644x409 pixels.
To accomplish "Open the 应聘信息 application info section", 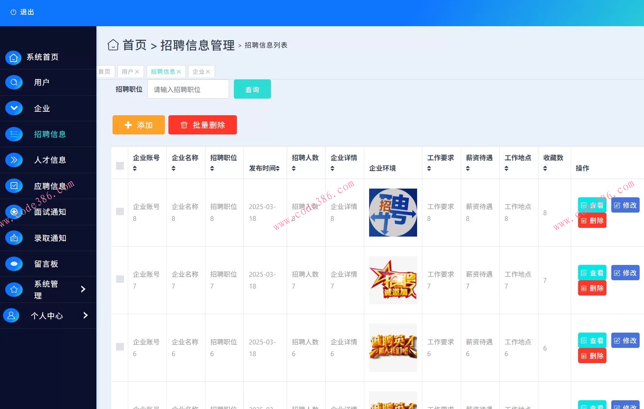I will coord(14,186).
